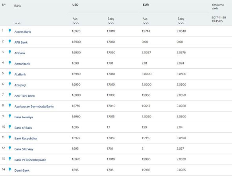Open the AFB Bank link
Image resolution: width=232 pixels, height=176 pixels.
21,42
